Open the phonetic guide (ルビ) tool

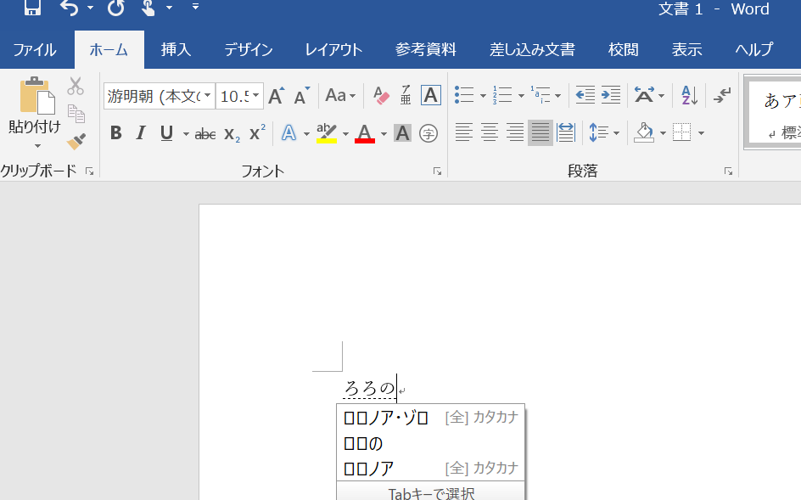406,96
